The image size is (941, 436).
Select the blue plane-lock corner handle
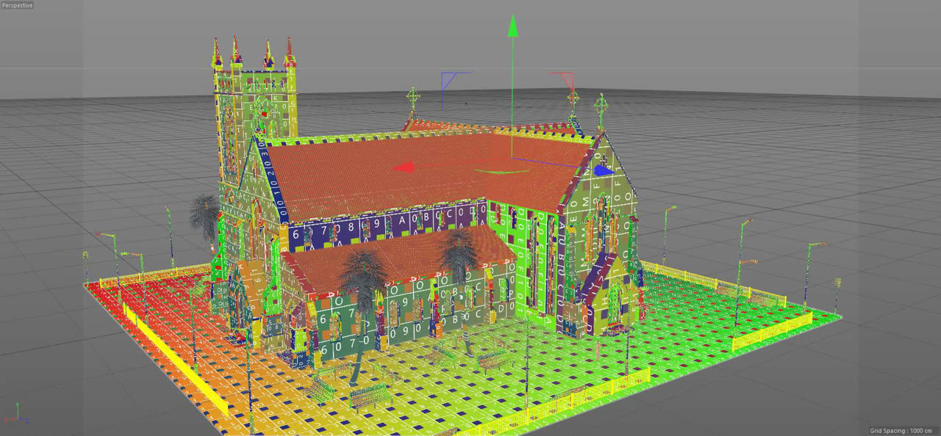(455, 81)
